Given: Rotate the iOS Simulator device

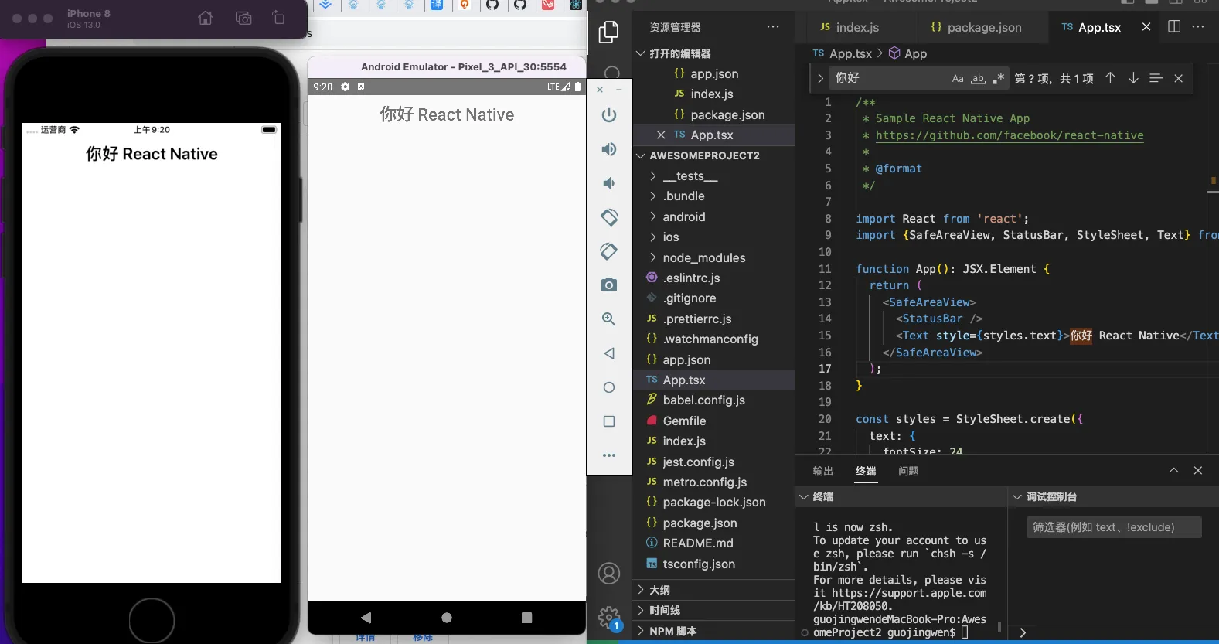Looking at the screenshot, I should [278, 18].
